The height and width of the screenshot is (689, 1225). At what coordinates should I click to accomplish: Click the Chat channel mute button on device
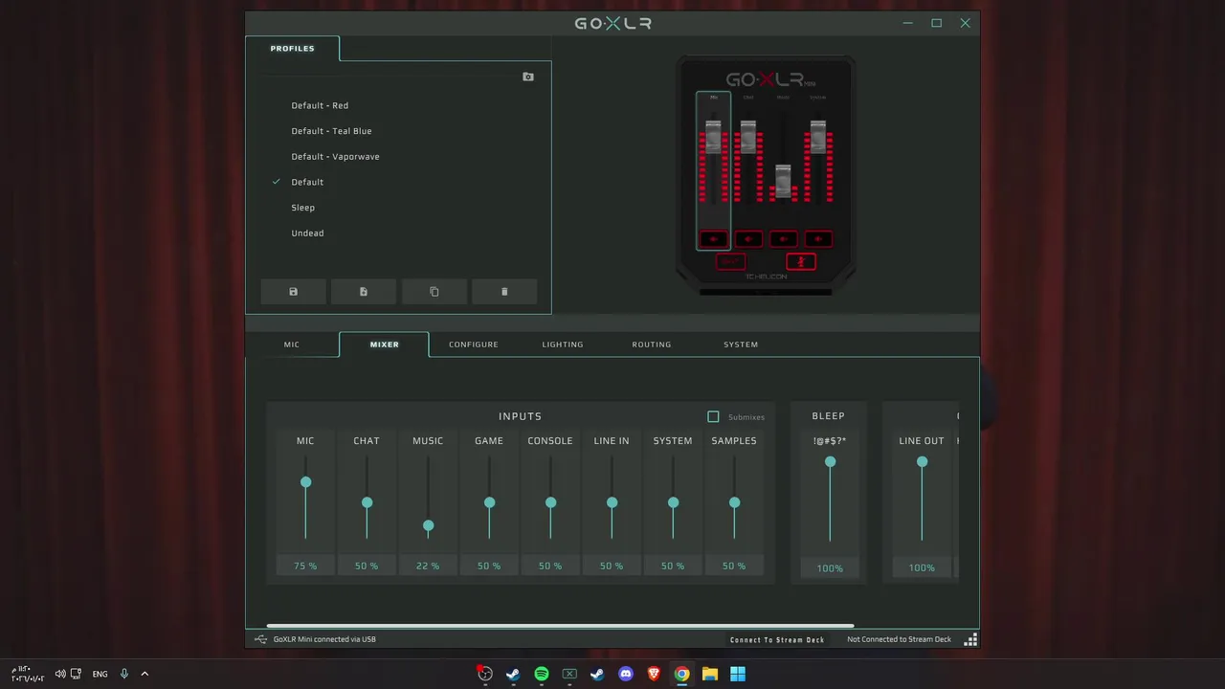(748, 239)
